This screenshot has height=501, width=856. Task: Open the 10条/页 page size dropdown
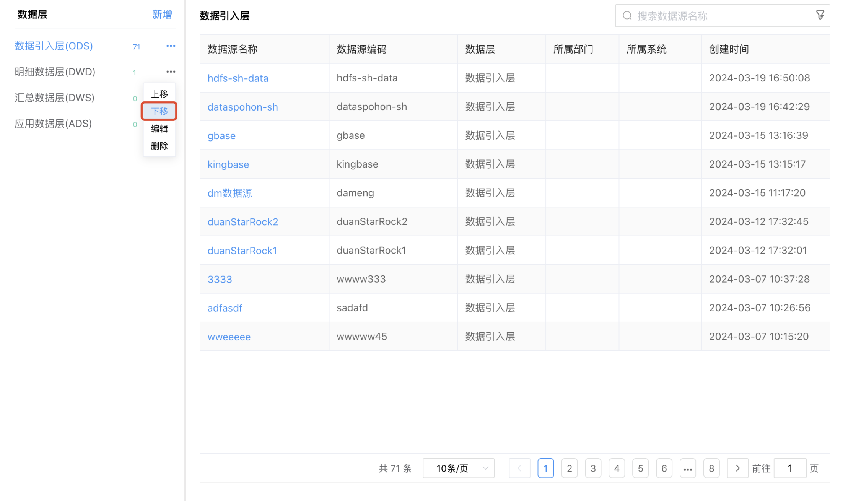[x=458, y=468]
